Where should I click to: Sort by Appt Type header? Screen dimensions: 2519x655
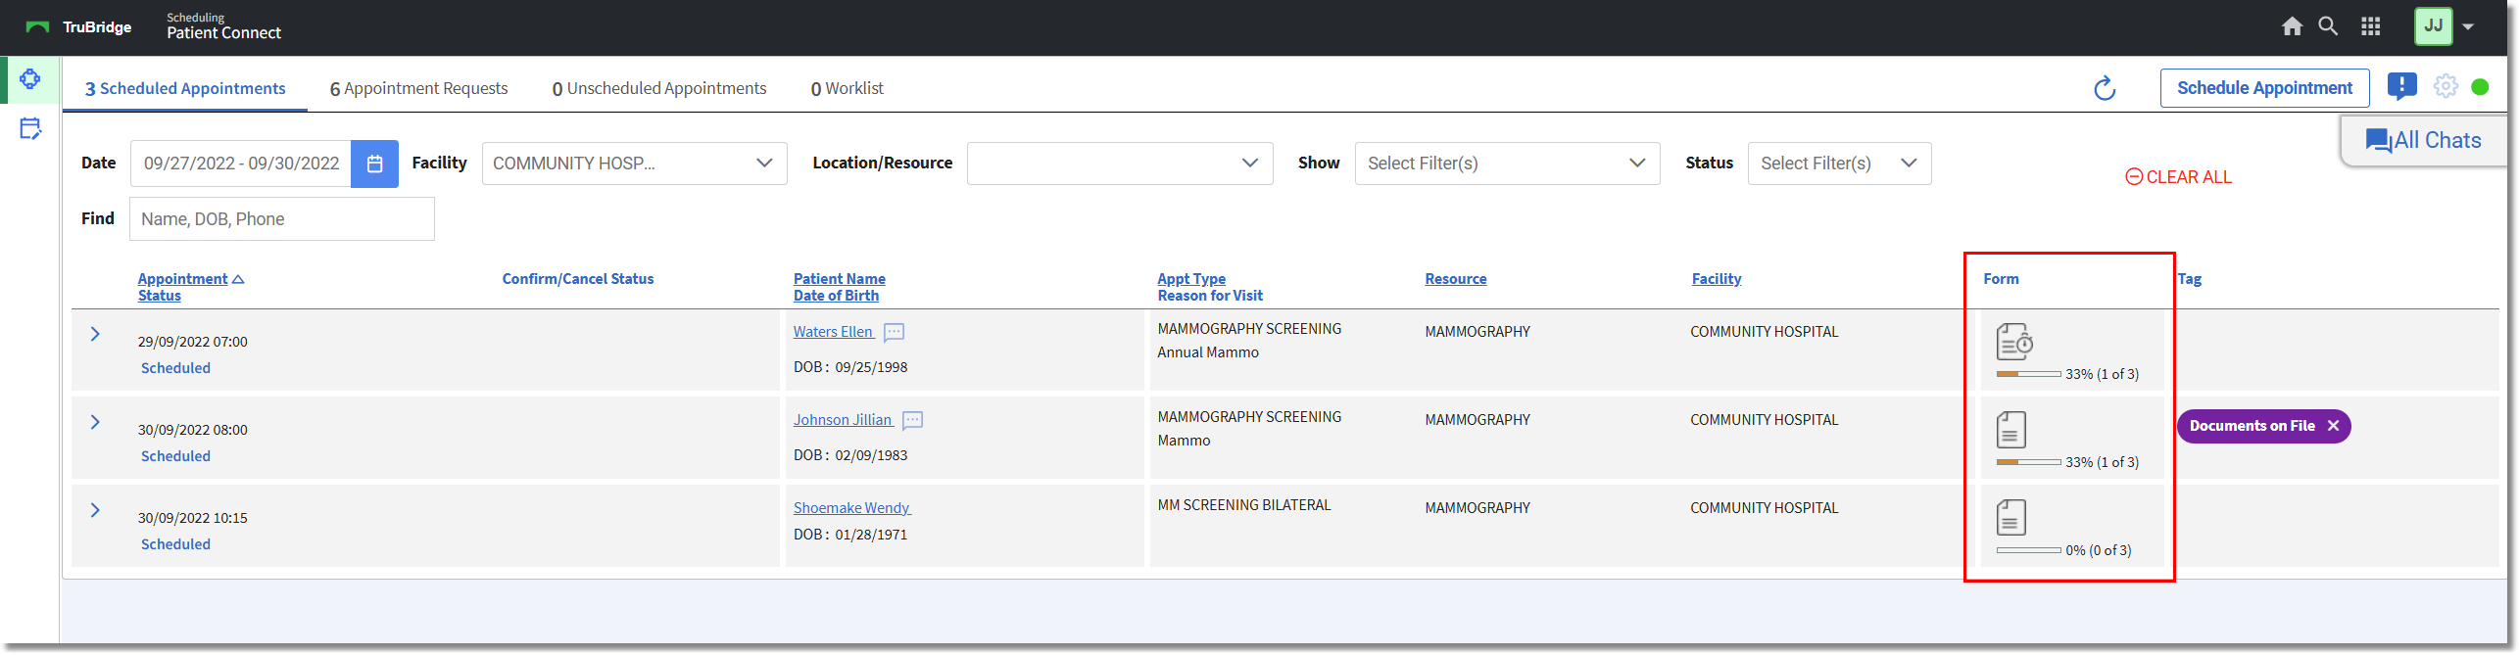click(x=1191, y=279)
